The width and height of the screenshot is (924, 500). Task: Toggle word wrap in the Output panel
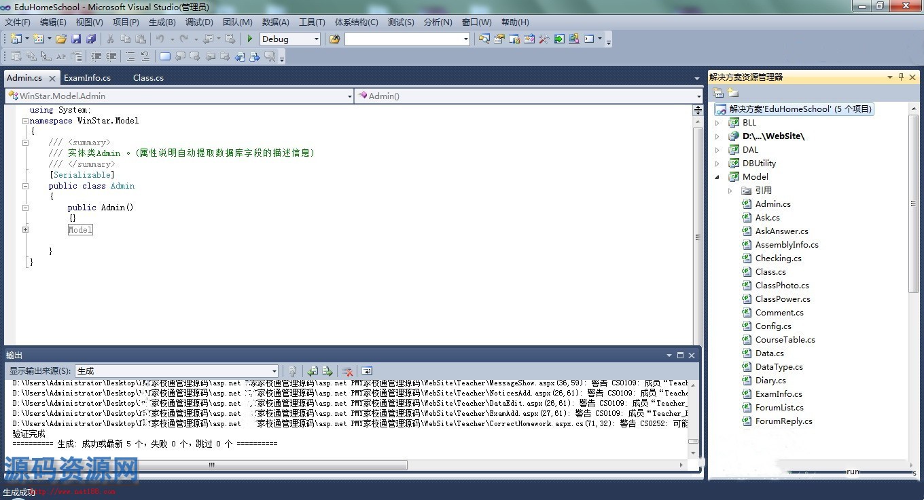367,371
